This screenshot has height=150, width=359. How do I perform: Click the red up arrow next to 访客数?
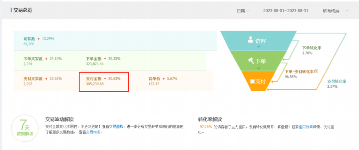pos(39,39)
